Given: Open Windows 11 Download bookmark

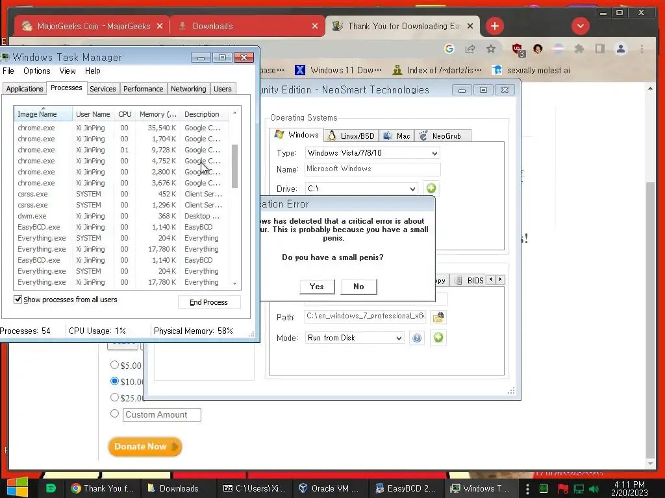Looking at the screenshot, I should 338,70.
